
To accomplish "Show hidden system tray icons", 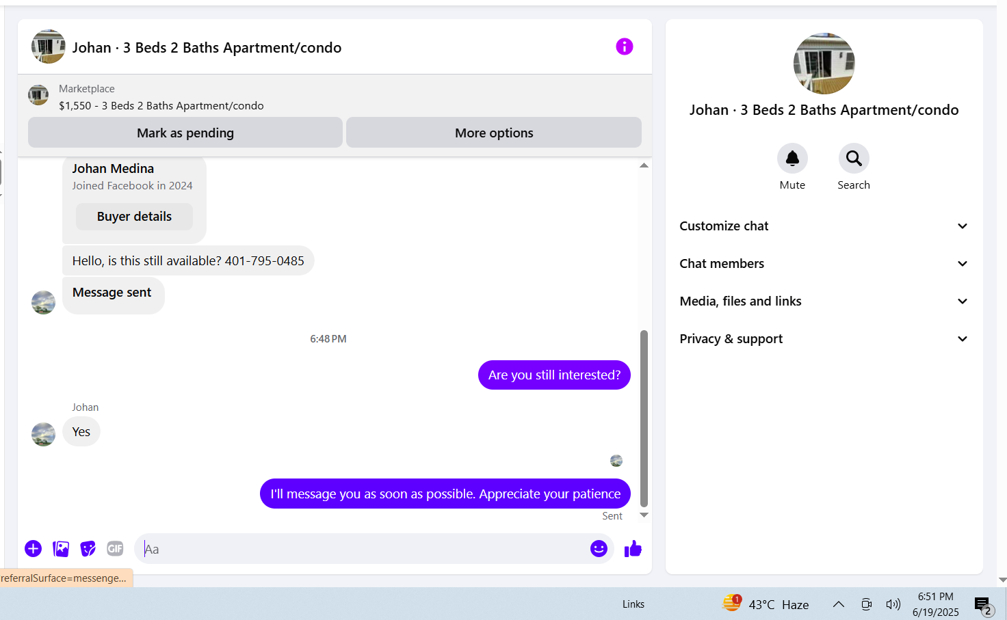I will click(x=838, y=604).
